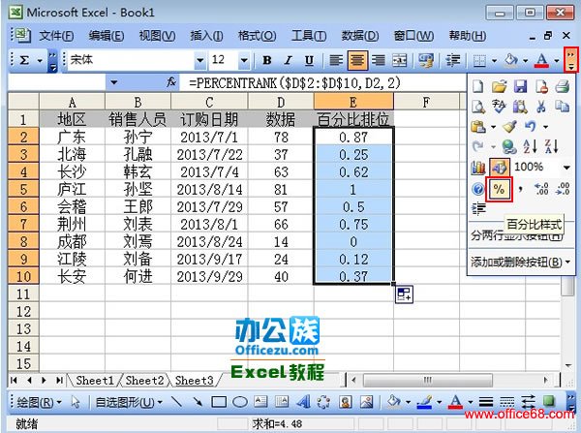Click cell containing 孙宁
The image size is (581, 433).
click(x=138, y=138)
